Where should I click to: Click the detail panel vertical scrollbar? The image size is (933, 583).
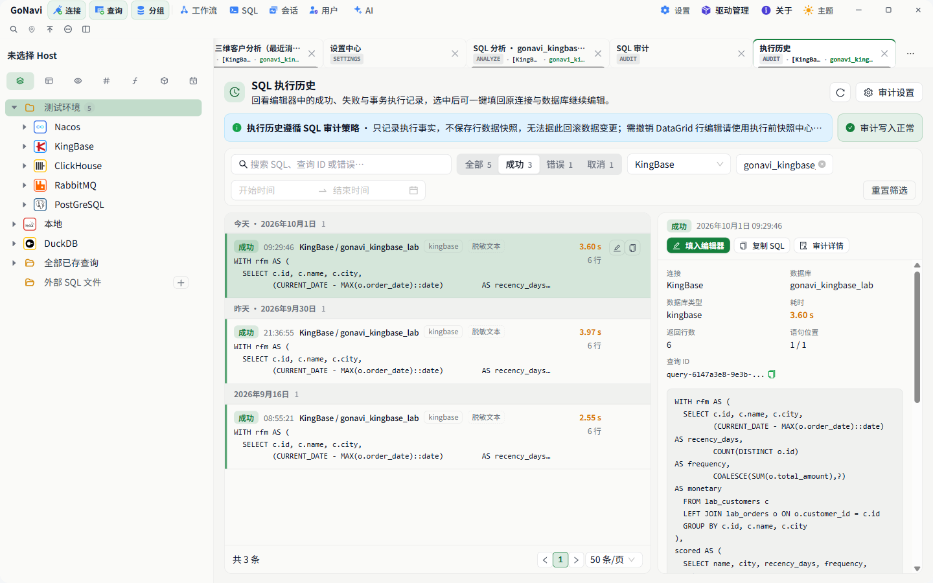click(x=917, y=337)
